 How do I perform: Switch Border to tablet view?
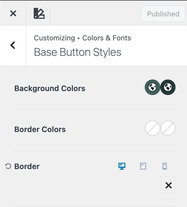coord(143,166)
